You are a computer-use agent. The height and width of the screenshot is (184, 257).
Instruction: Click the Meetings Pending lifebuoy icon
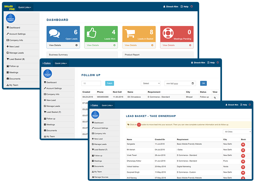[168, 33]
